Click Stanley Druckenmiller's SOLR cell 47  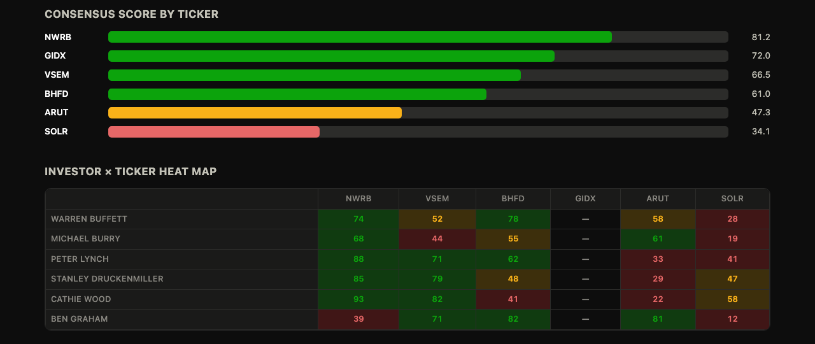point(733,279)
